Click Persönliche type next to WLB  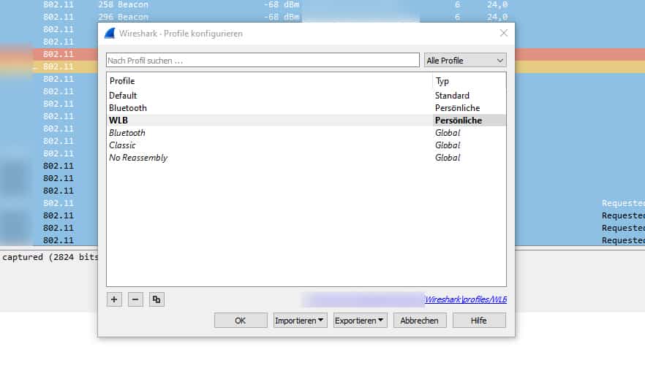(459, 120)
